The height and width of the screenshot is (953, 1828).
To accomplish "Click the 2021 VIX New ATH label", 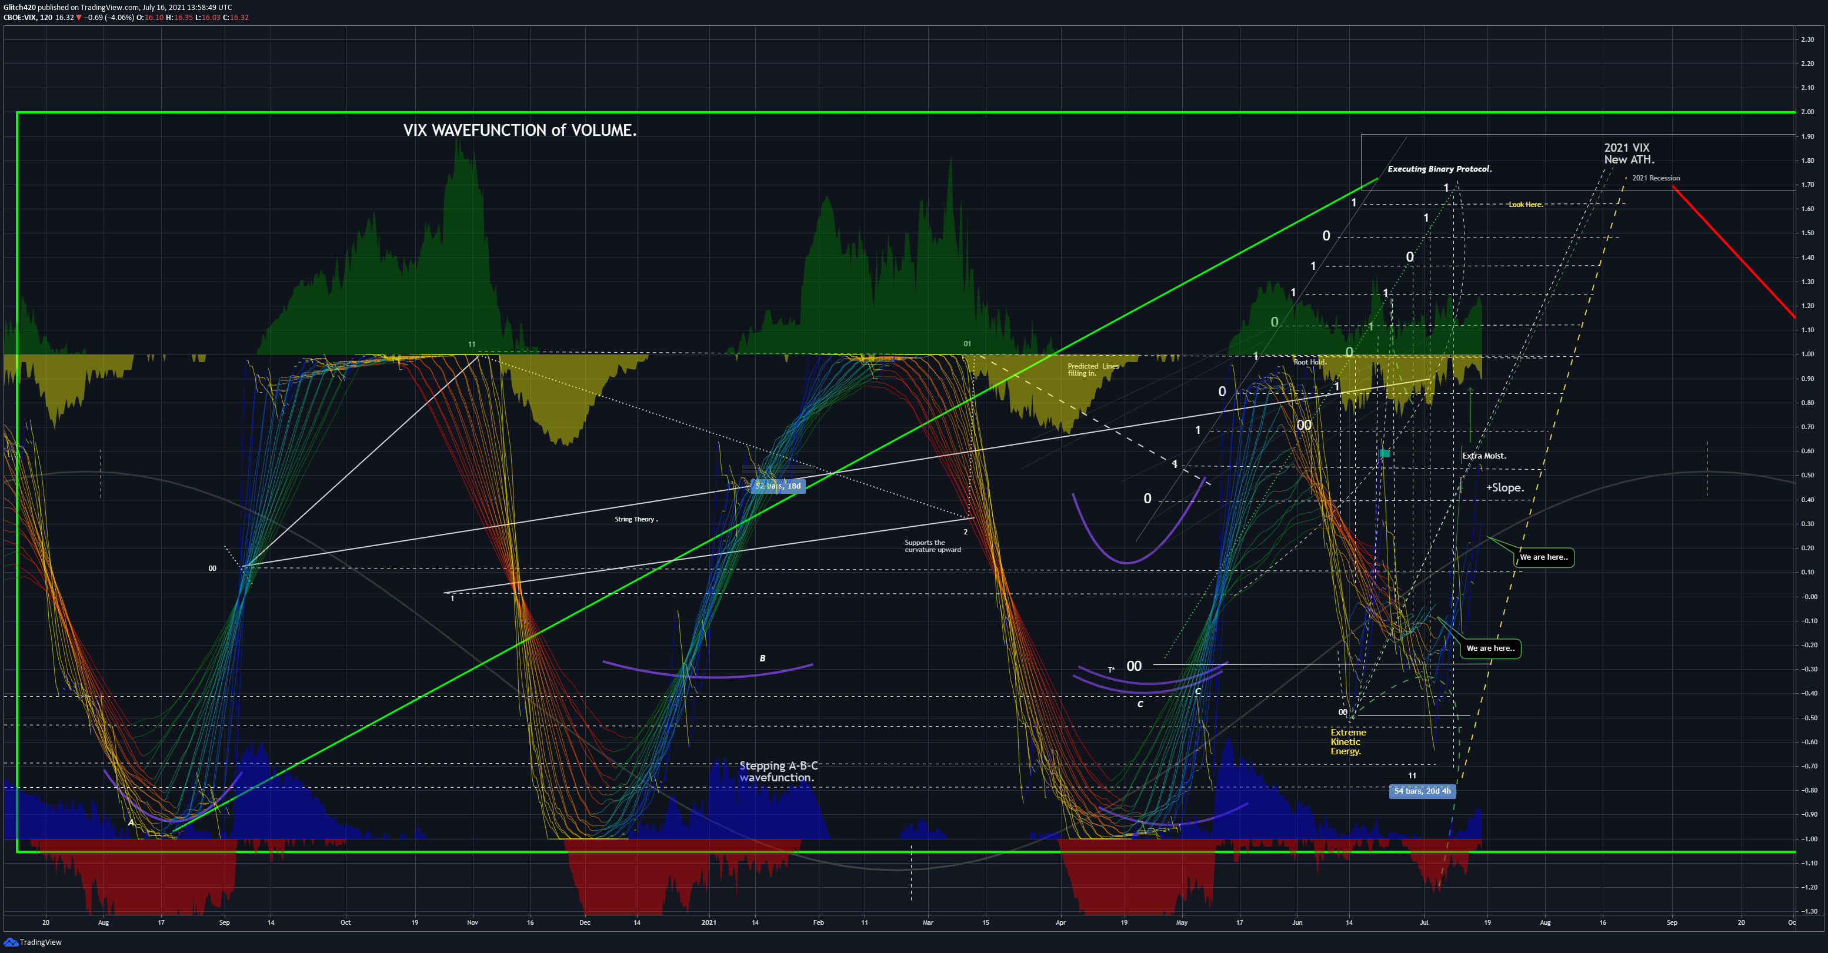I will tap(1629, 153).
